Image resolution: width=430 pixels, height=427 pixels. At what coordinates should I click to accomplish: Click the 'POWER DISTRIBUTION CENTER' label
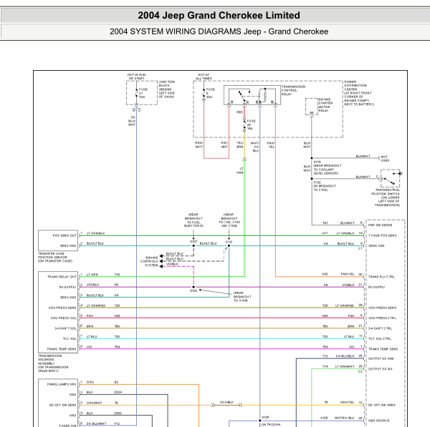[355, 86]
